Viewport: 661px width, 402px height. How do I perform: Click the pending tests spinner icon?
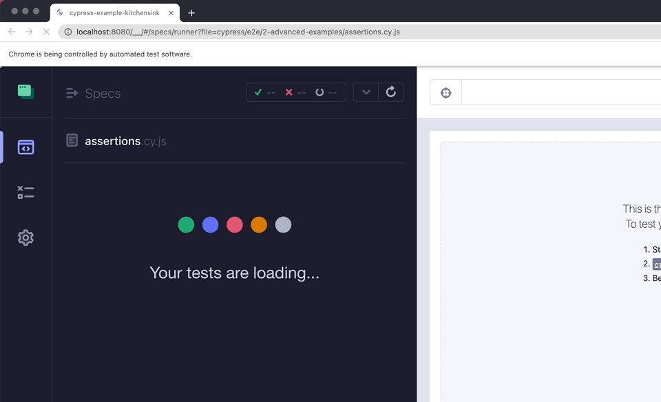point(319,92)
